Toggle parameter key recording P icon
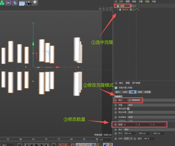The image size is (175, 146). (x=93, y=145)
